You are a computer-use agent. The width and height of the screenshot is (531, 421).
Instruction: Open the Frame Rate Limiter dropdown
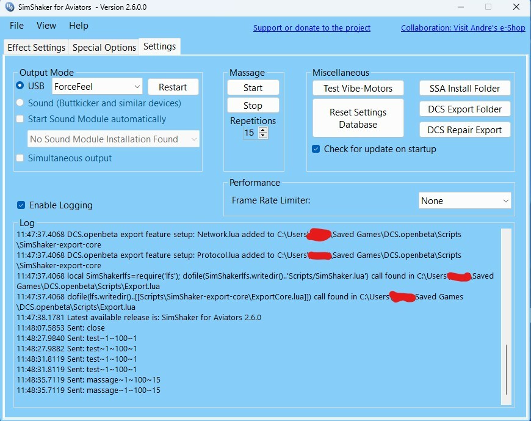[464, 200]
